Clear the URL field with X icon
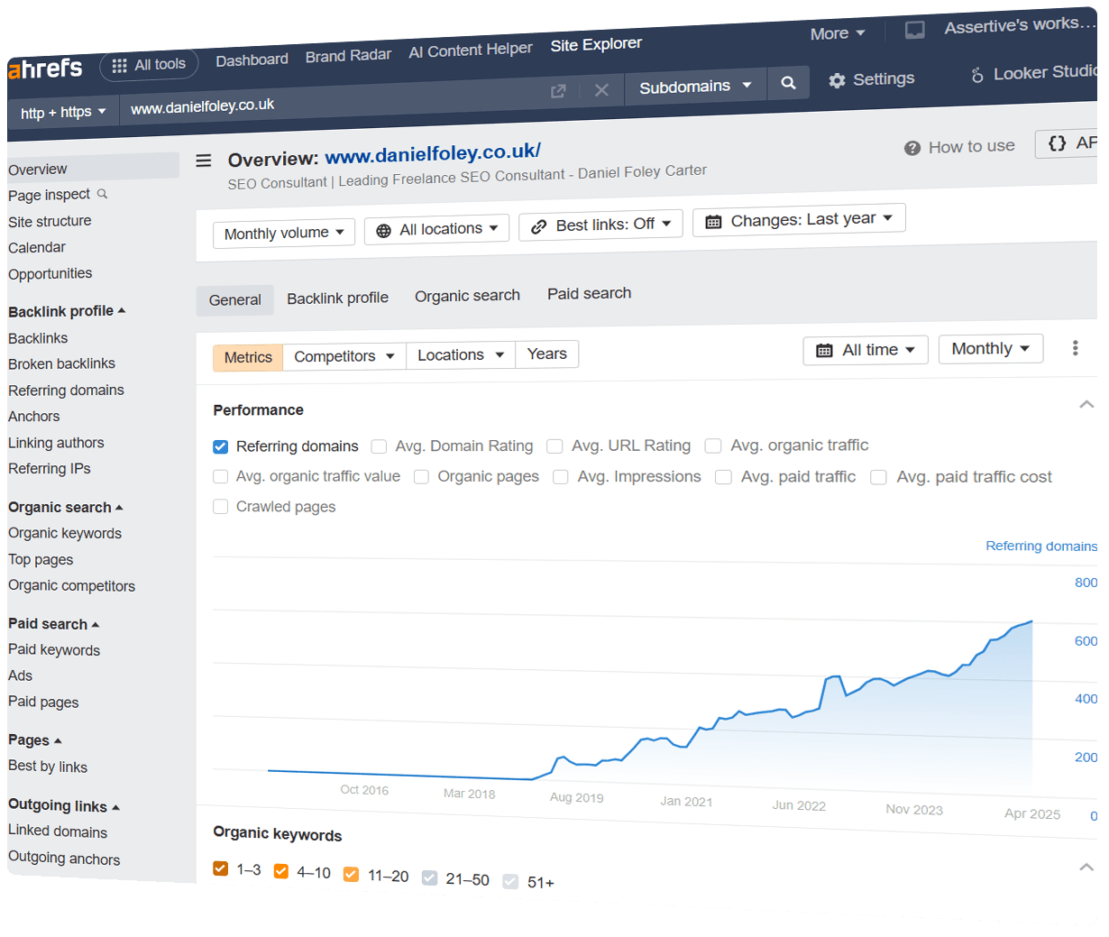 (601, 90)
